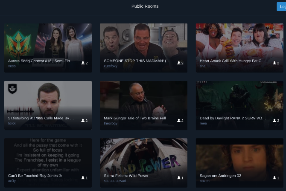Open the Mark Gungor Tale of Two Brains thumbnail
Image resolution: width=286 pixels, height=191 pixels.
coord(143,105)
